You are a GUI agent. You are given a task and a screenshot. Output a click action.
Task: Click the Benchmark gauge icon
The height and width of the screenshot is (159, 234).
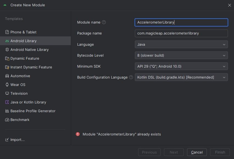[7, 120]
